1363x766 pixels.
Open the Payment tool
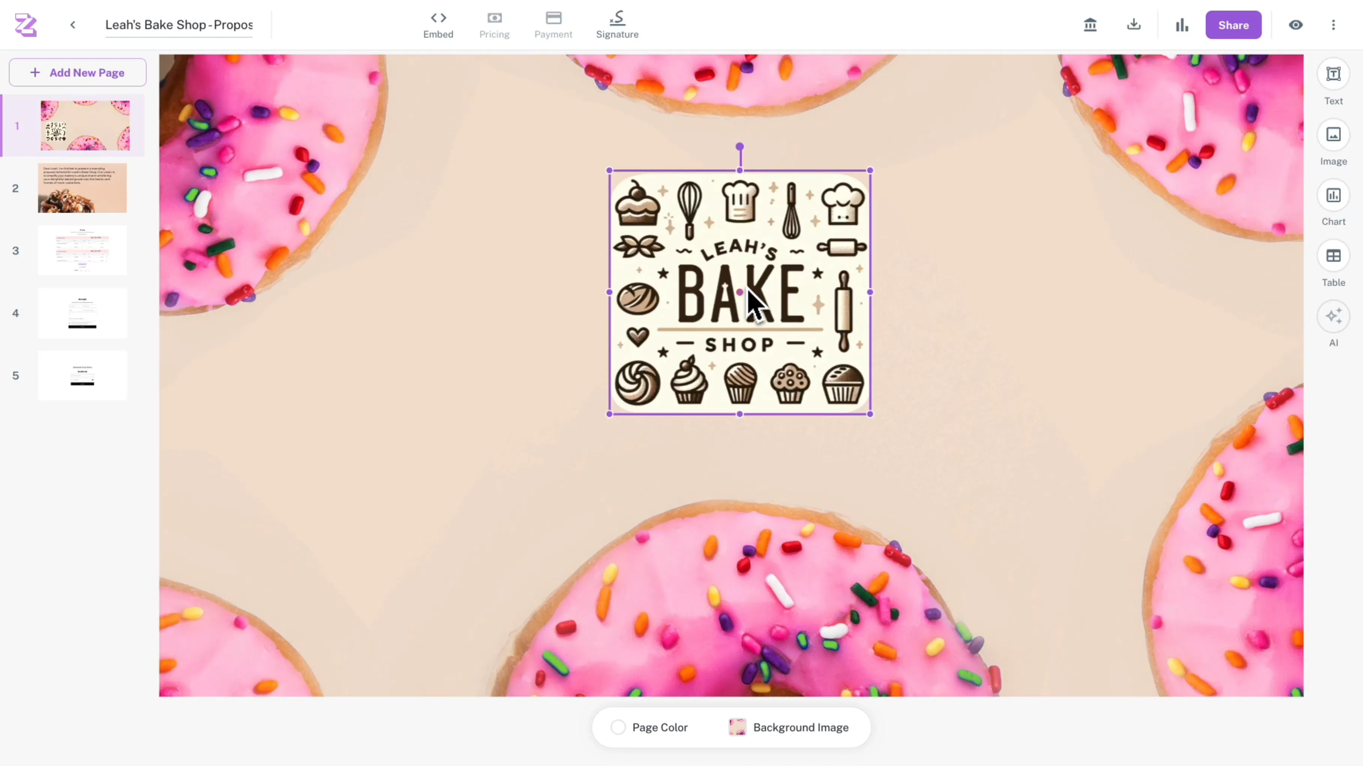[553, 25]
